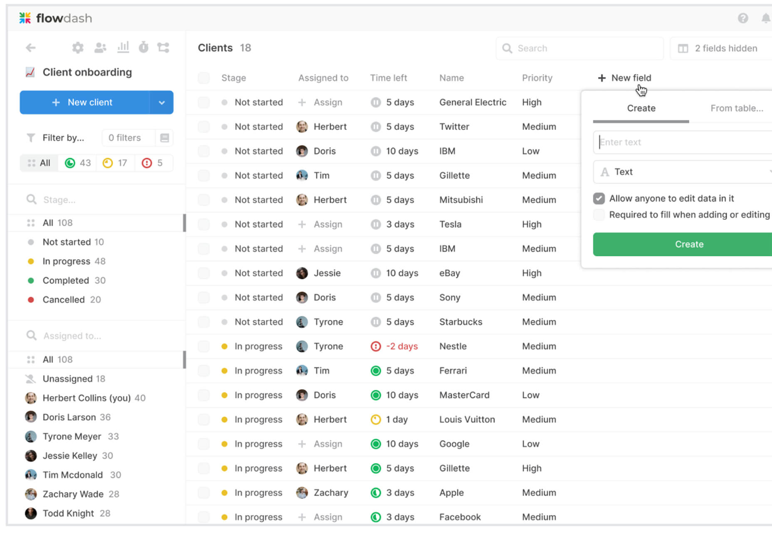Screen dimensions: 772x533
Task: Open Assign dropdown in General Electric row
Action: coord(320,102)
